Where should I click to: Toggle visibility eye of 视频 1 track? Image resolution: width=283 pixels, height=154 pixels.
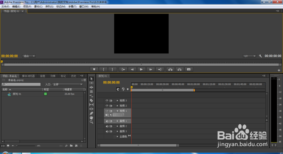(x=107, y=111)
